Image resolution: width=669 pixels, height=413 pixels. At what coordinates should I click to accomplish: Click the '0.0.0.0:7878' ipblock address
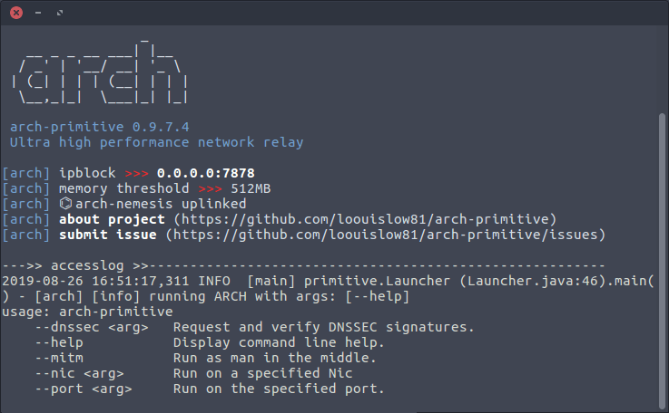click(206, 173)
